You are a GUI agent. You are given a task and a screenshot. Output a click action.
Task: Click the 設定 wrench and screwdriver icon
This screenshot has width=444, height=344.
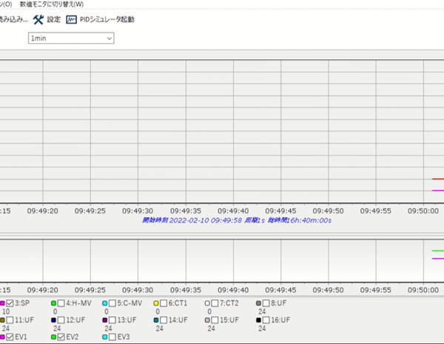tap(38, 19)
